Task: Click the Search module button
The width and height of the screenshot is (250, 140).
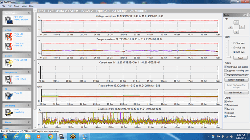Action: (x=236, y=92)
